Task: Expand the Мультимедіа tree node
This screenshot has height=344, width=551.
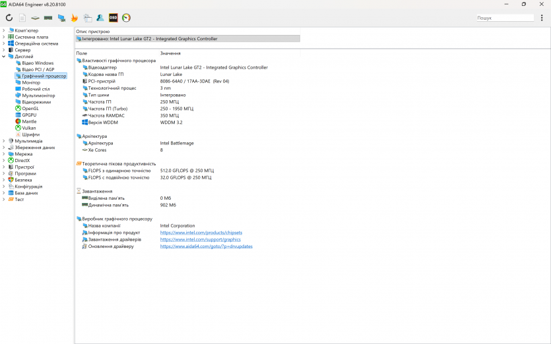Action: point(3,141)
